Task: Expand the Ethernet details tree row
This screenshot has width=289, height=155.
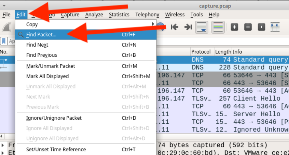Action: (3, 152)
